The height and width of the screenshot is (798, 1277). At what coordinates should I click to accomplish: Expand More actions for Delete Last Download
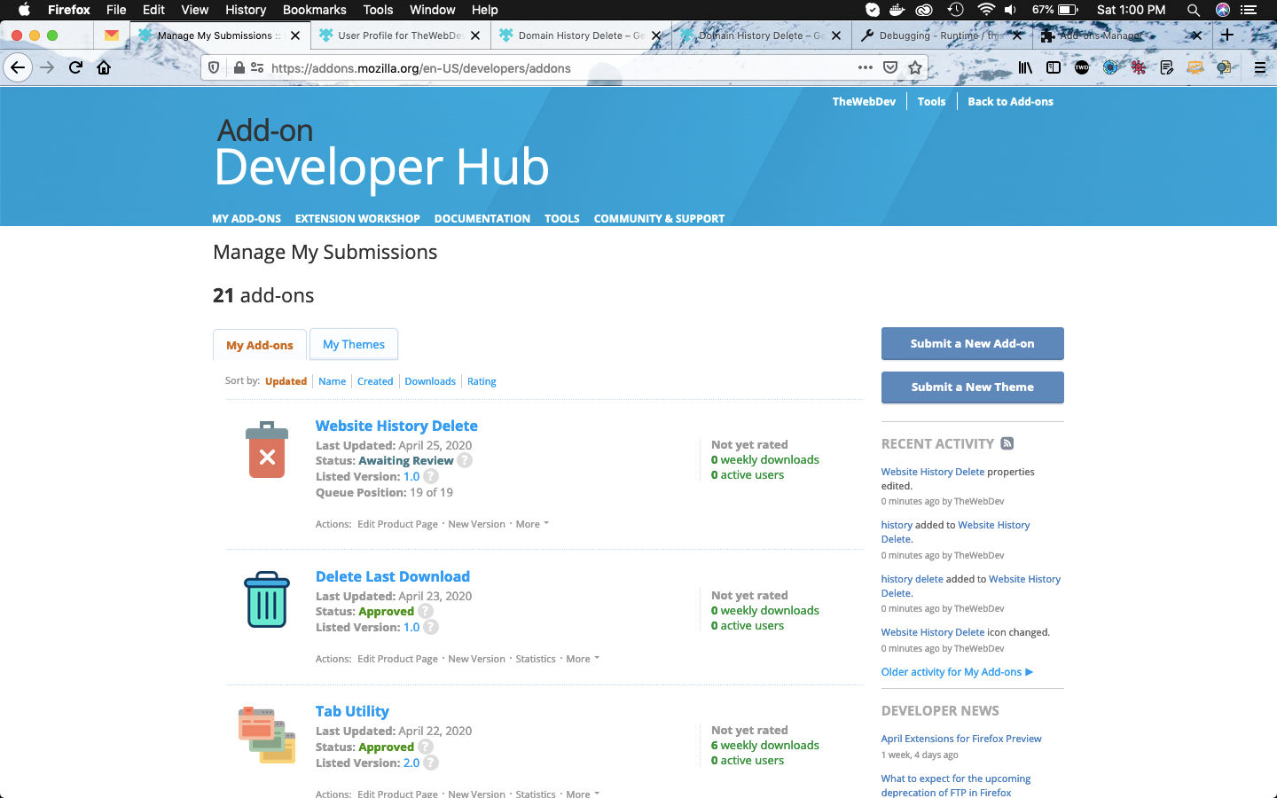click(583, 659)
